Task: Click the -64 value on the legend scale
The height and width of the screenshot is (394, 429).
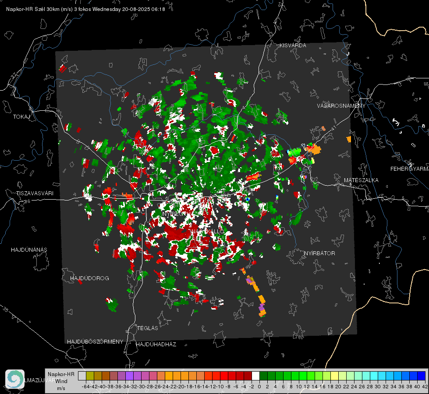Action: 86,387
